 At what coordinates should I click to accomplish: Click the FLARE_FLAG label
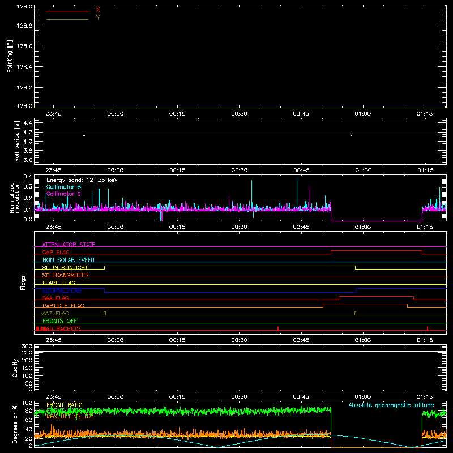[59, 283]
